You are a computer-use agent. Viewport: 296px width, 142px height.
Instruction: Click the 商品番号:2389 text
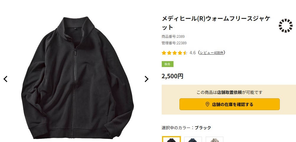(x=173, y=37)
